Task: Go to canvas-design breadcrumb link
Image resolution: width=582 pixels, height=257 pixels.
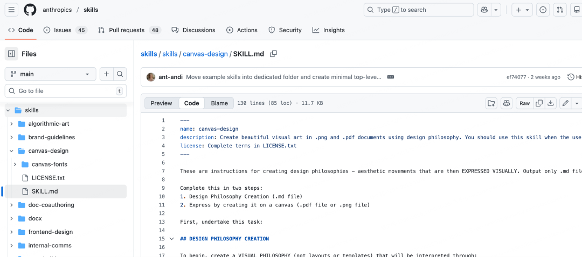Action: (x=205, y=54)
